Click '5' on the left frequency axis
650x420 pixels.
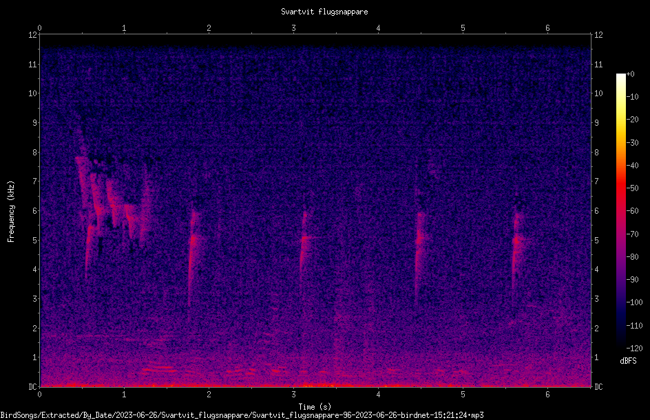[35, 240]
